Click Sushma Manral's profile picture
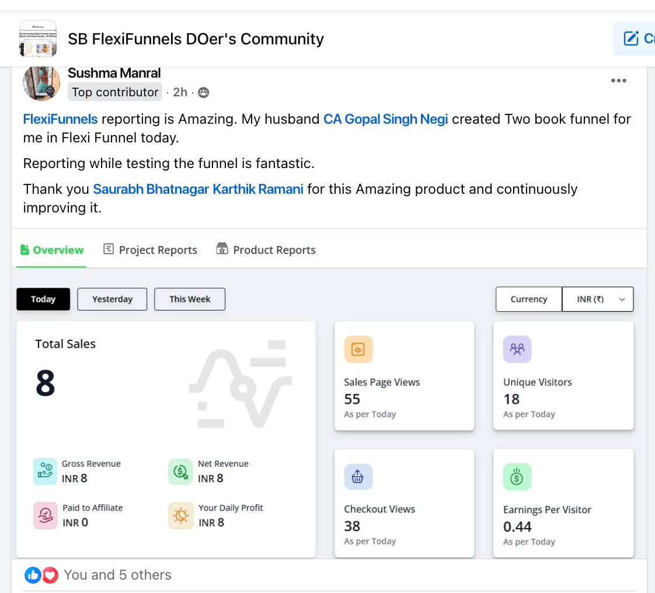The width and height of the screenshot is (655, 593). (41, 83)
